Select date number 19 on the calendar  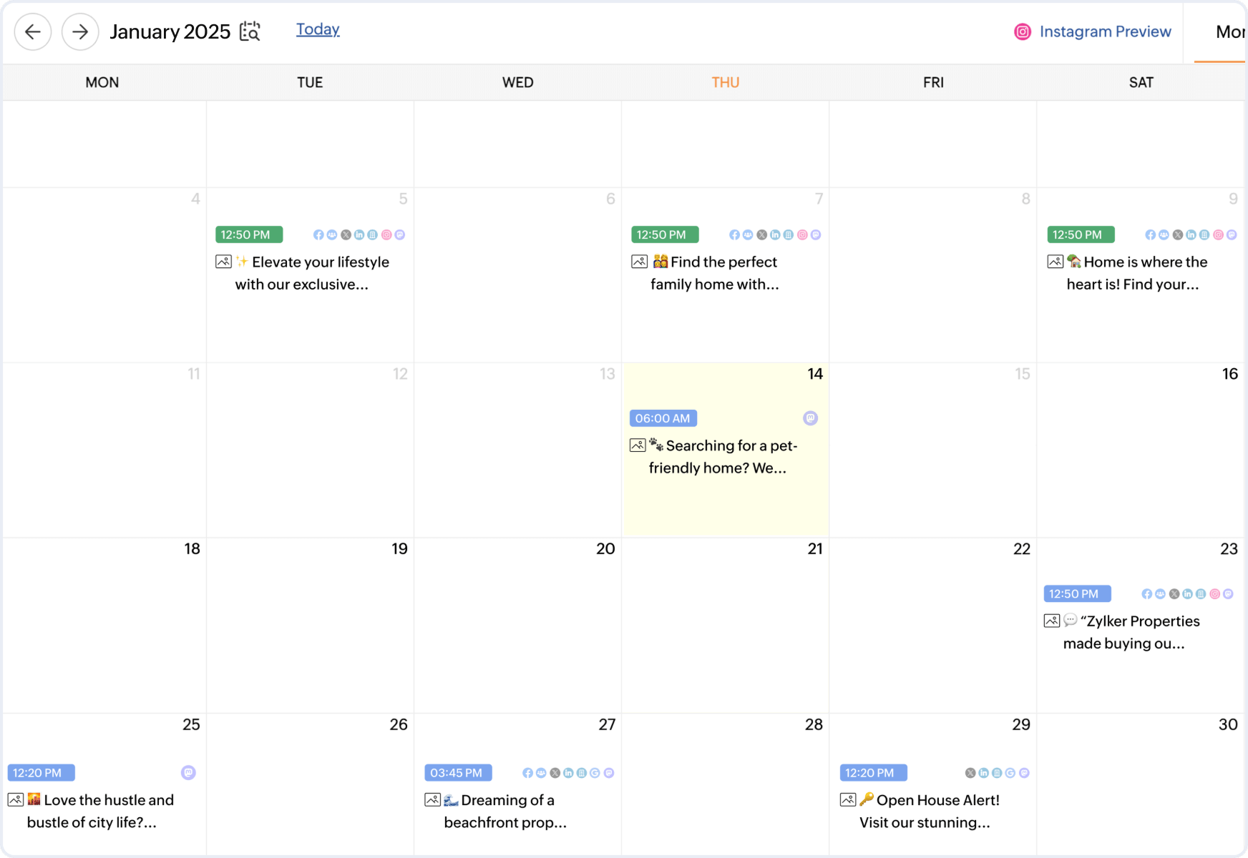(x=399, y=549)
